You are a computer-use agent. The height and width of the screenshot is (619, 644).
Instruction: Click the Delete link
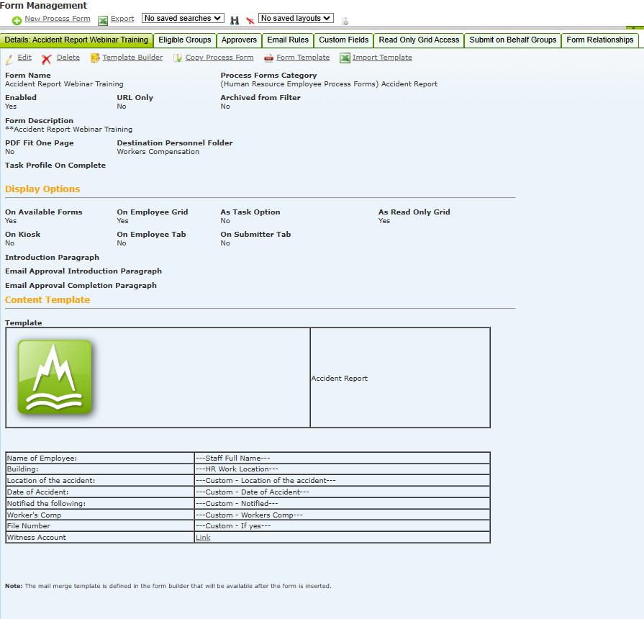68,58
